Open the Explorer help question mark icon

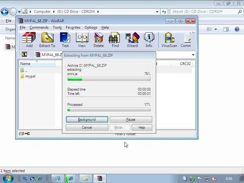237,29
